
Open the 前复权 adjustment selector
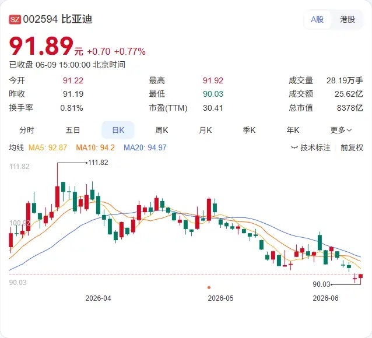coord(352,148)
